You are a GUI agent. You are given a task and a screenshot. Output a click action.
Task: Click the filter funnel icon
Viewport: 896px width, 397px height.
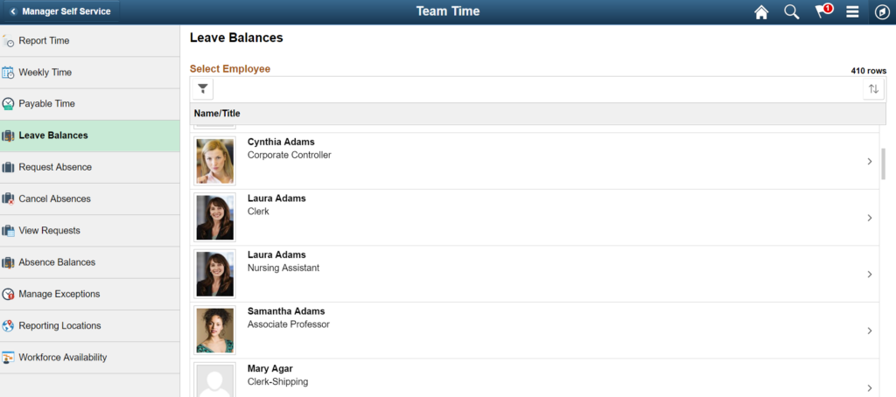pyautogui.click(x=203, y=89)
